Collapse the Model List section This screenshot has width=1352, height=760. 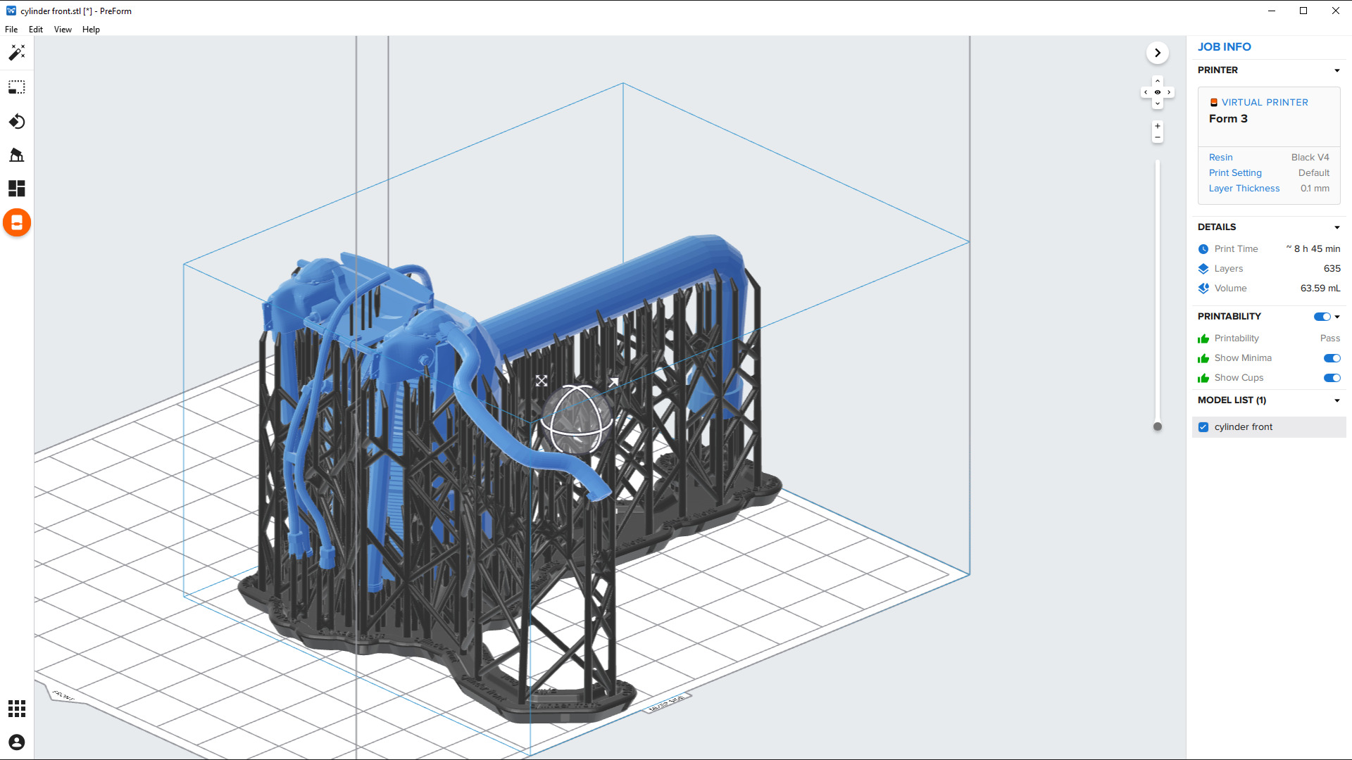tap(1337, 400)
